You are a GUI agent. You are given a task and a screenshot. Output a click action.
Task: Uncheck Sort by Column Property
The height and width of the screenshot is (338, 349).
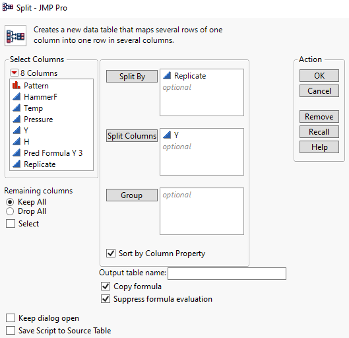pyautogui.click(x=111, y=253)
